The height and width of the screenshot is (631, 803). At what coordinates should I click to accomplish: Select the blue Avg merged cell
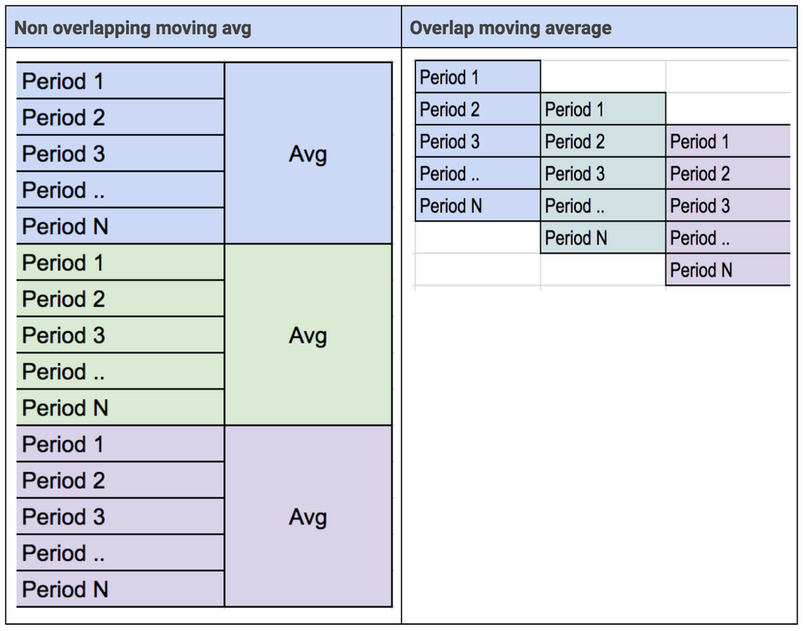[308, 154]
